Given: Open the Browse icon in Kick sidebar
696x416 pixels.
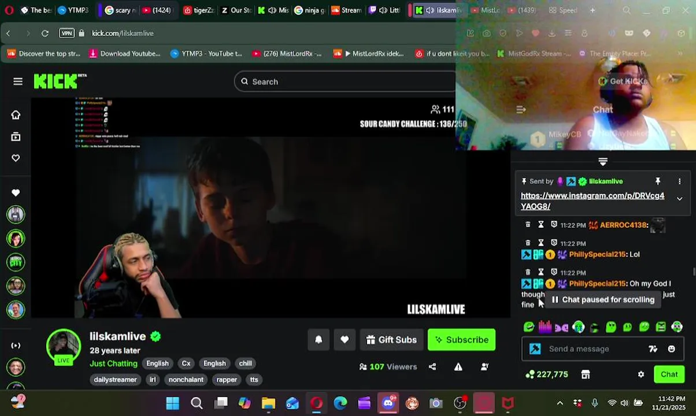Looking at the screenshot, I should coord(16,136).
